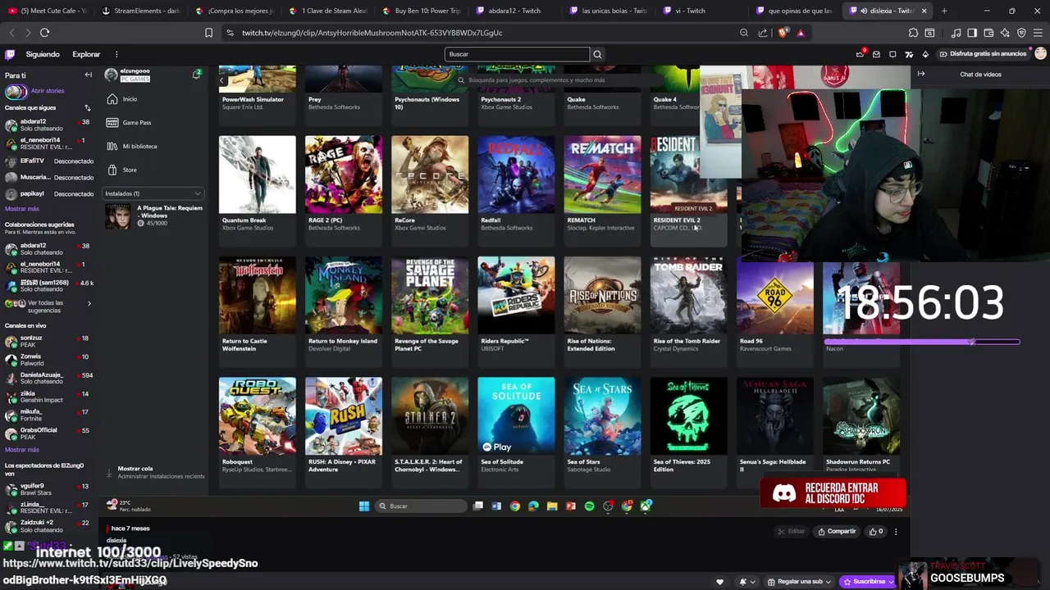Switch to Meet Cute Cafe YouTube tab

[x=48, y=11]
